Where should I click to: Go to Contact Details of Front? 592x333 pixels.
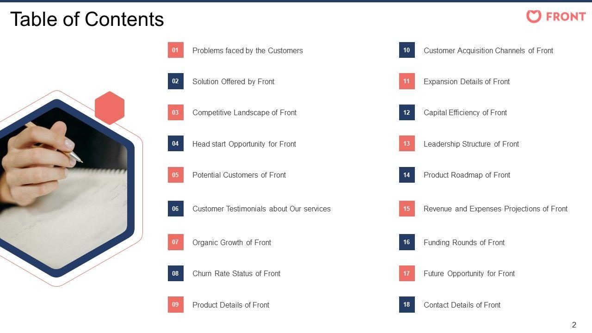click(x=462, y=305)
